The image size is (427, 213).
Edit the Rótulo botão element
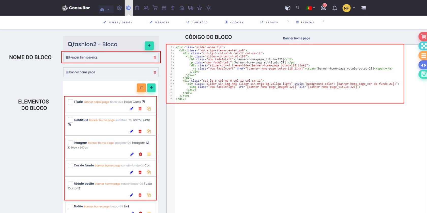(x=131, y=195)
